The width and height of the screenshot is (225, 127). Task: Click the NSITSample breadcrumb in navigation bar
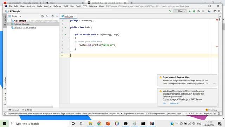click(13, 11)
